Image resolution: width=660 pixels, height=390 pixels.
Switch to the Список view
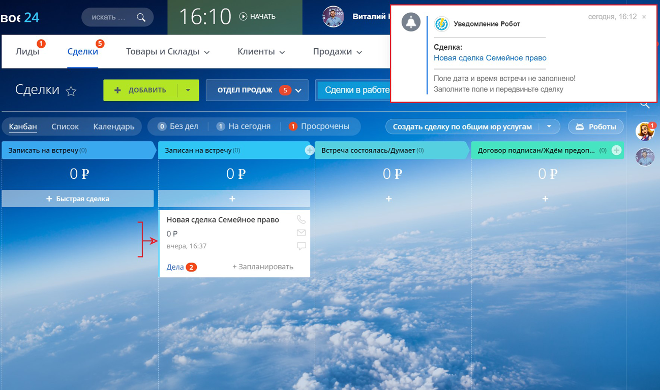(65, 126)
